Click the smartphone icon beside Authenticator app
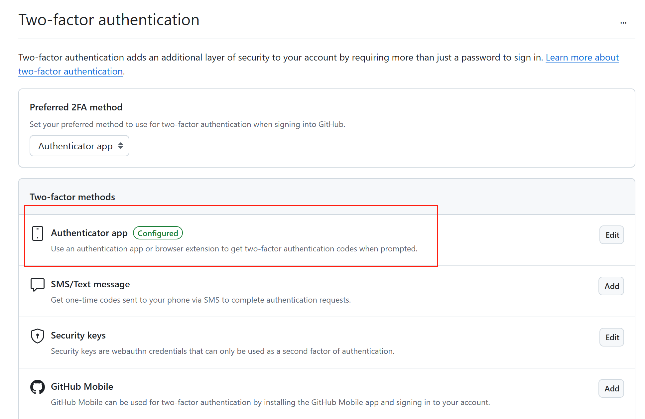 coord(38,233)
